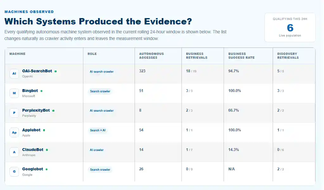Click the DISCOVERY RETRIEVALS column header
Viewport: 324px width, 190px height.
288,56
